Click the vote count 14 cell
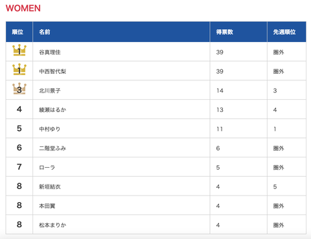 click(x=238, y=90)
